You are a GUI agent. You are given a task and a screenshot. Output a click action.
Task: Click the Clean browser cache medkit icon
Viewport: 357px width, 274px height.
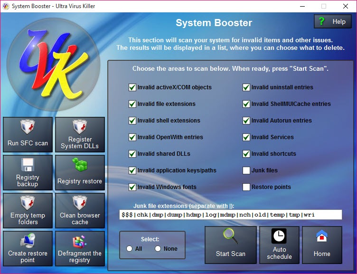coord(80,203)
